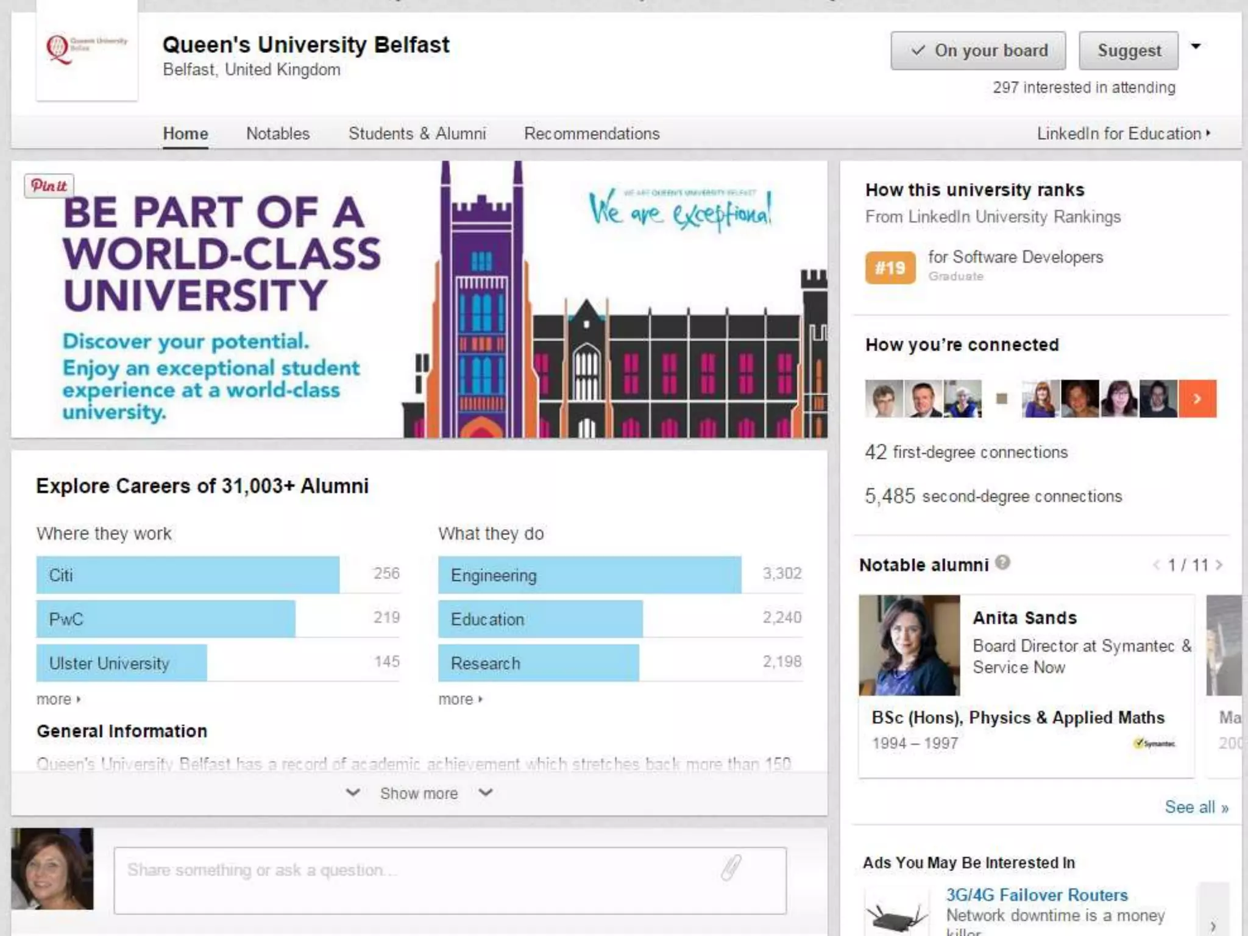Screen dimensions: 1248x936
Task: Switch to the Home tab
Action: pyautogui.click(x=185, y=133)
